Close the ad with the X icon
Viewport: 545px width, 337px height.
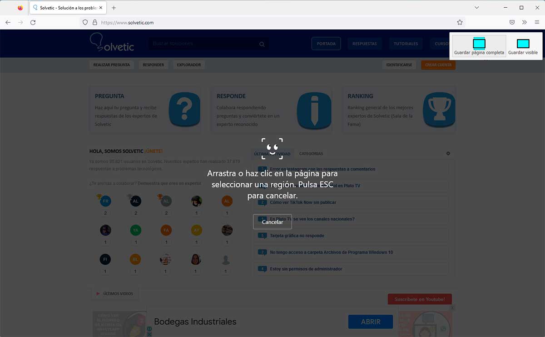[x=452, y=308]
